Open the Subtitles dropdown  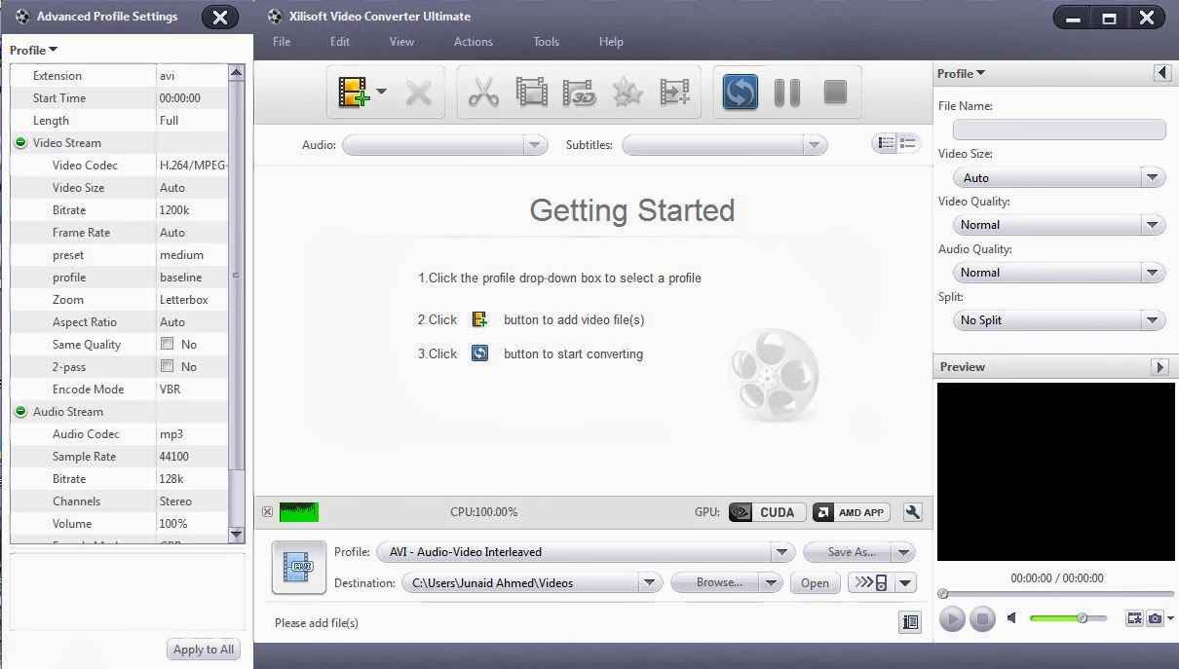coord(815,145)
